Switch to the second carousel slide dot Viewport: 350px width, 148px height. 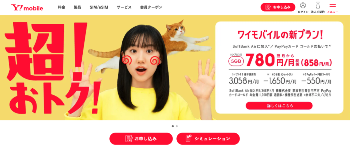pyautogui.click(x=177, y=126)
